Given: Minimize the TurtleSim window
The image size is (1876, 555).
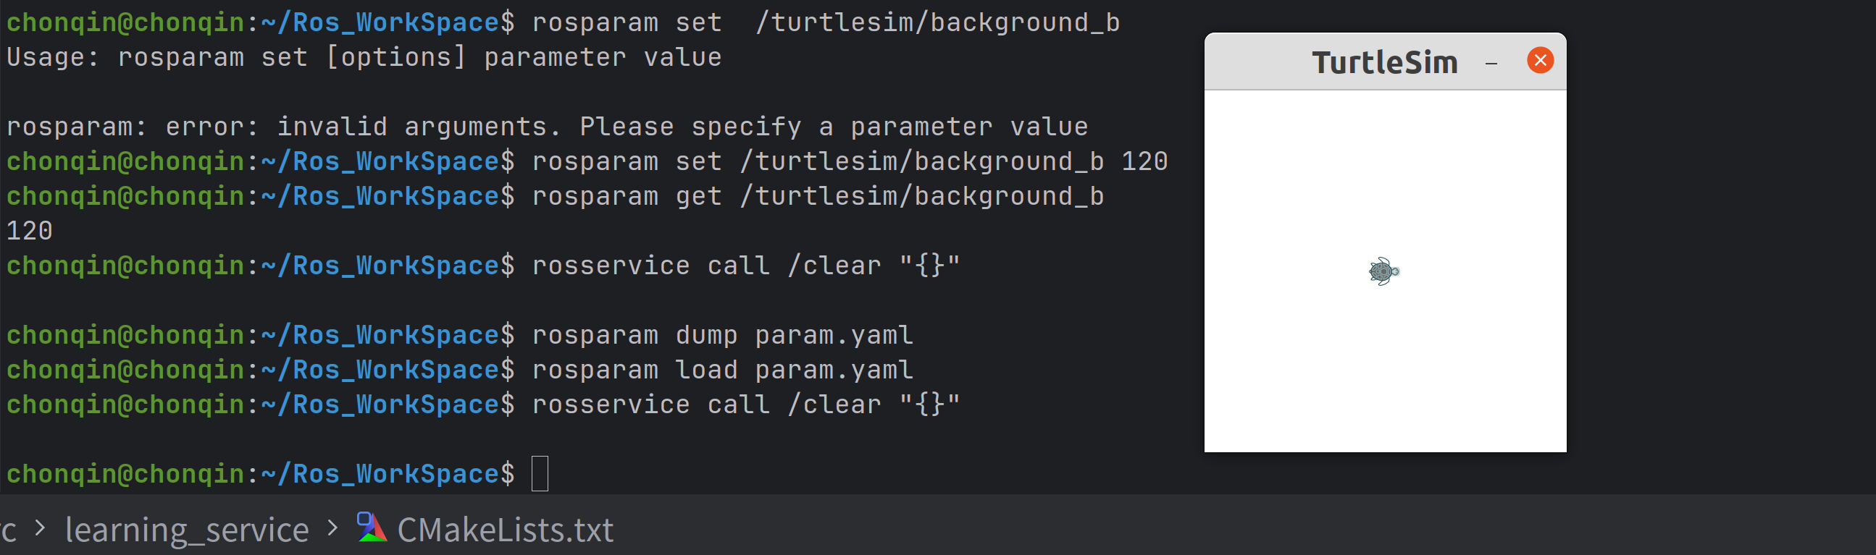Looking at the screenshot, I should 1491,63.
